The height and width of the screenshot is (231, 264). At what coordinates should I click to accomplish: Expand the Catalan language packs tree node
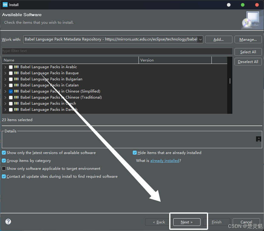click(x=5, y=85)
